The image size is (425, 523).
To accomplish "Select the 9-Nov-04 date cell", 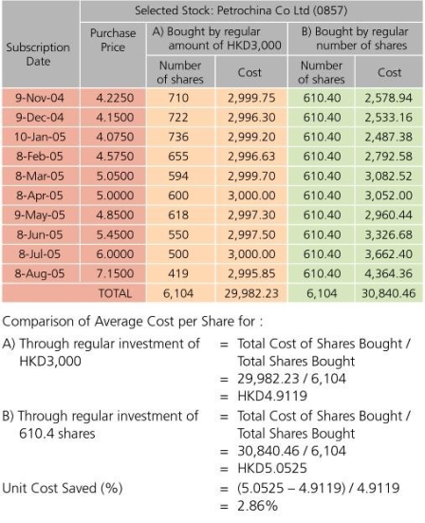I will (40, 98).
